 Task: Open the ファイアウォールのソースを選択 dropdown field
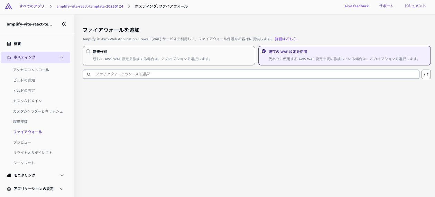(x=251, y=74)
